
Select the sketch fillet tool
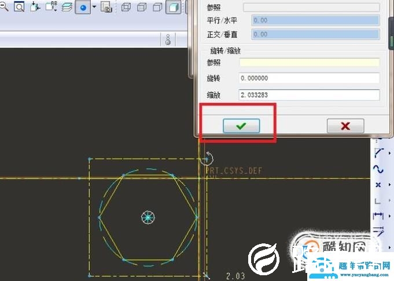[379, 153]
